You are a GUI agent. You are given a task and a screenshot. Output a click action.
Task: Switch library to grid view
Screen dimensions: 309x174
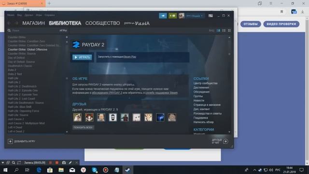(229, 30)
